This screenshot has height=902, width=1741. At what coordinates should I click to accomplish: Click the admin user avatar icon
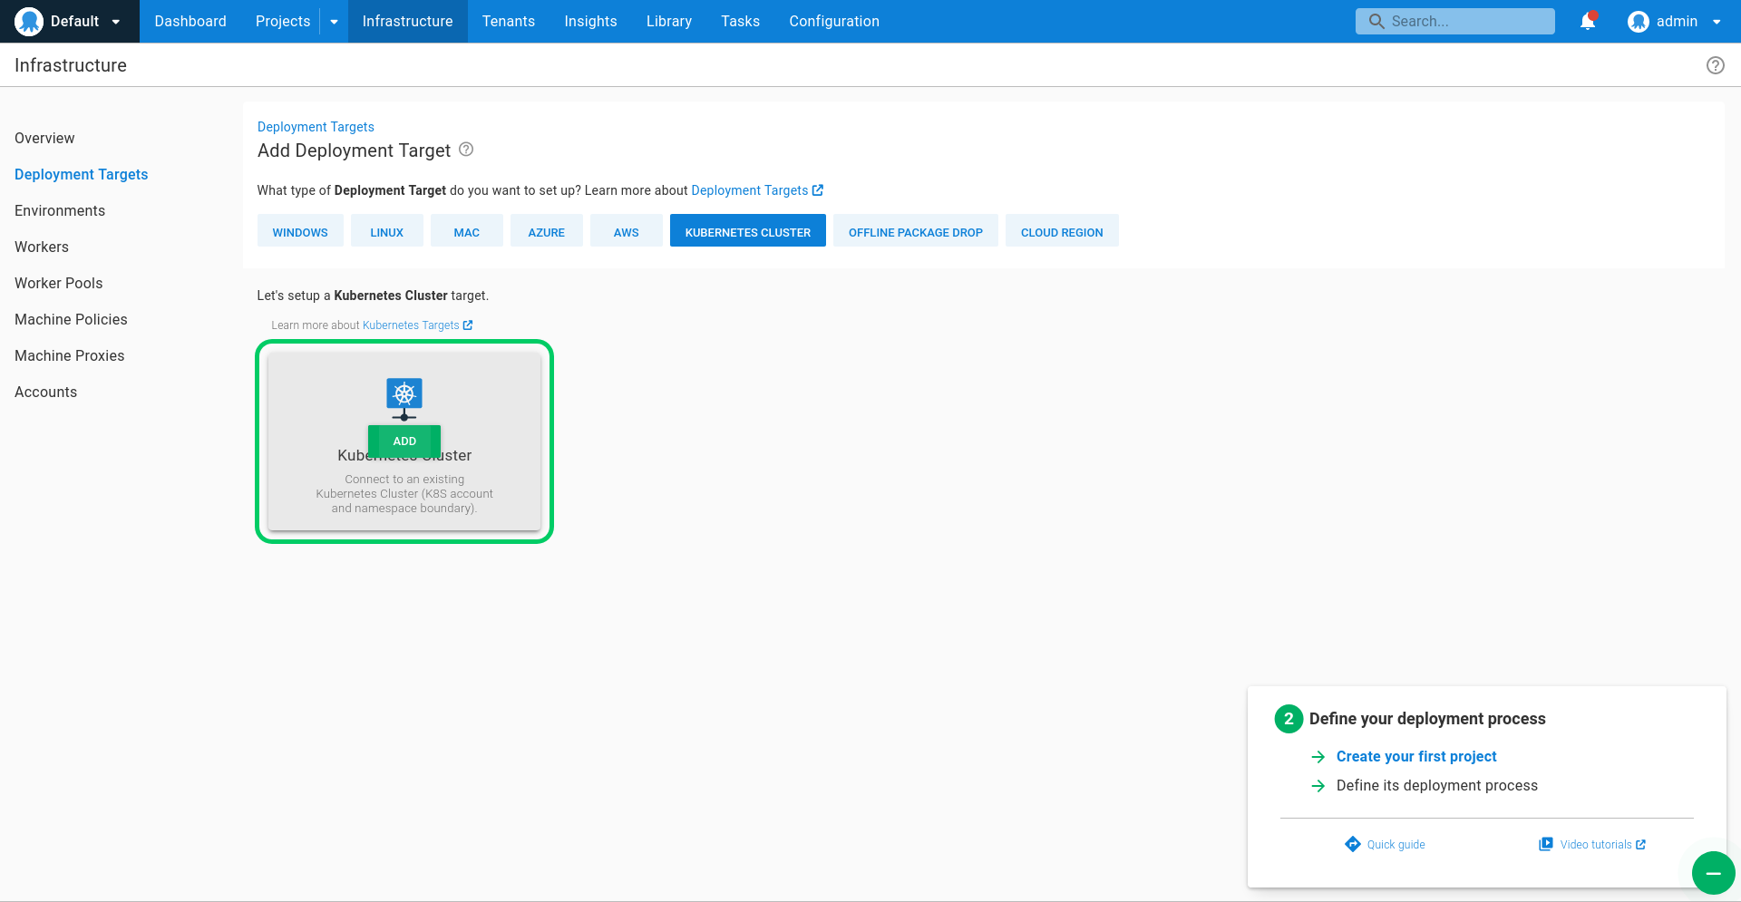tap(1638, 21)
